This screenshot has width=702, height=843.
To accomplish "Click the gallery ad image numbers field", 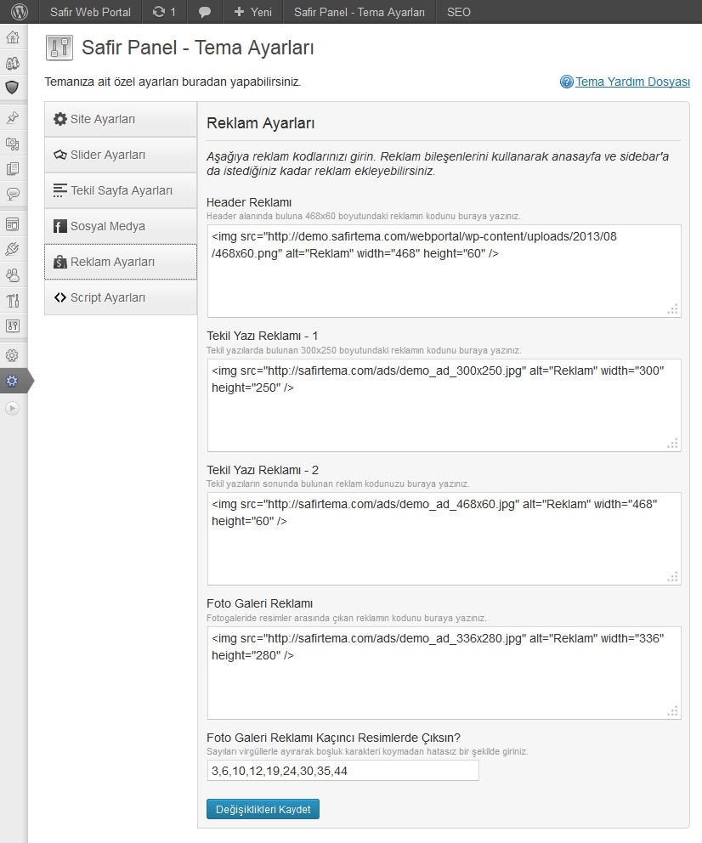I will tap(343, 771).
